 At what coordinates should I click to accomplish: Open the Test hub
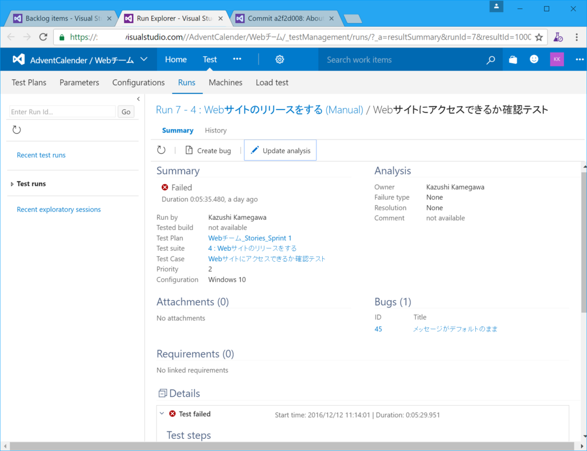click(210, 59)
